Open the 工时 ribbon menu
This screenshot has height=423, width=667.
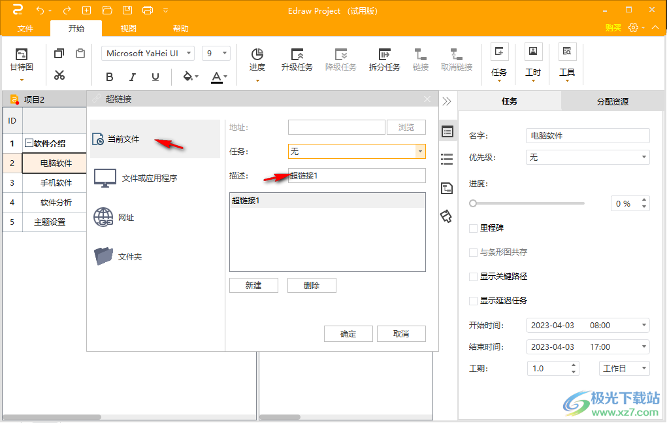tap(533, 63)
